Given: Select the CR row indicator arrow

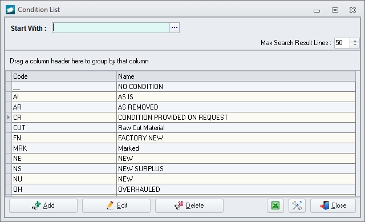Looking at the screenshot, I should coord(9,118).
